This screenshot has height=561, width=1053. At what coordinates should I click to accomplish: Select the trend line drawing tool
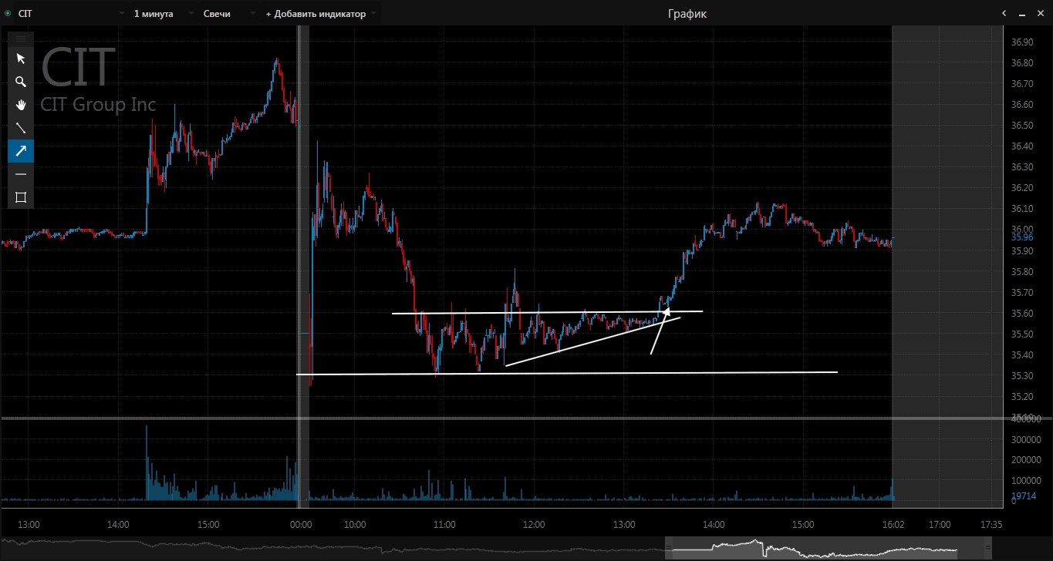(21, 128)
